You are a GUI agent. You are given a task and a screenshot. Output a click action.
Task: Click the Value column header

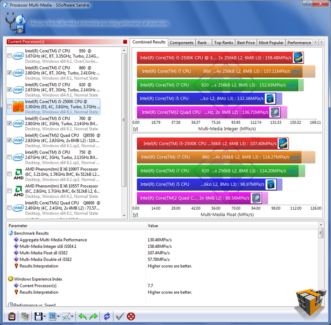(x=232, y=226)
